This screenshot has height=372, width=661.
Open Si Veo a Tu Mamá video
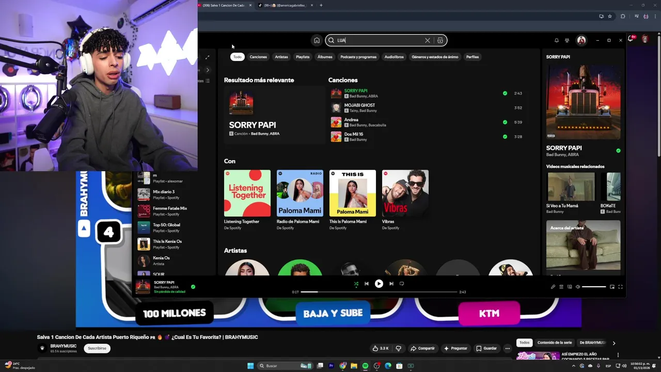coord(571,193)
